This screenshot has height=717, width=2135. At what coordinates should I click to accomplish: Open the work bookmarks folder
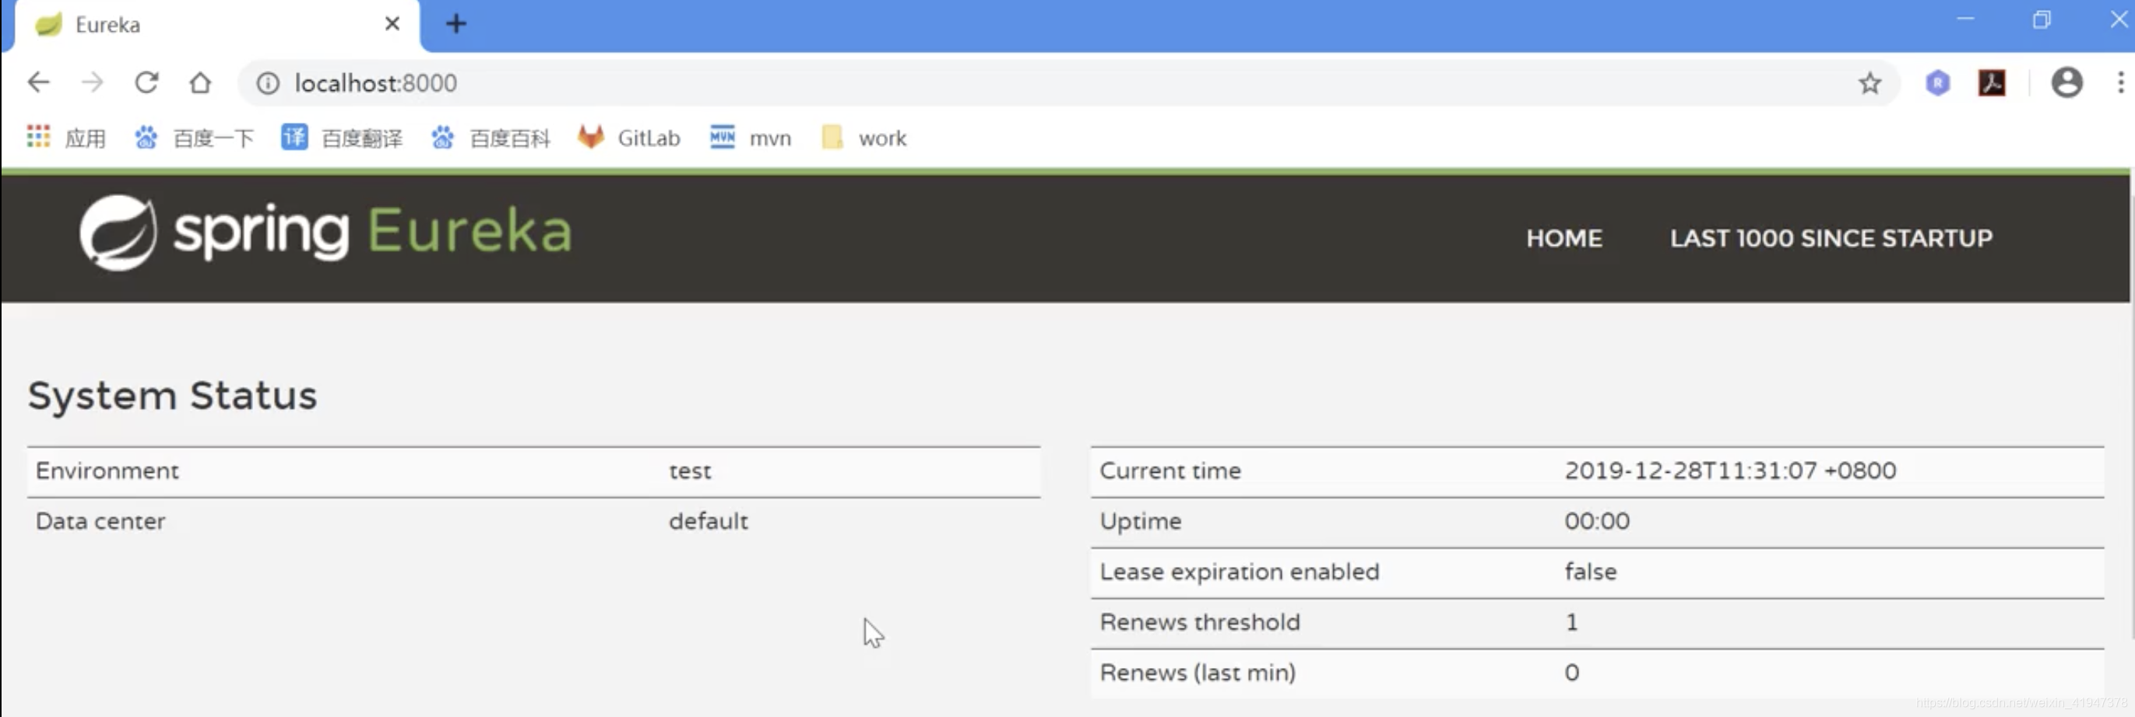coord(864,138)
